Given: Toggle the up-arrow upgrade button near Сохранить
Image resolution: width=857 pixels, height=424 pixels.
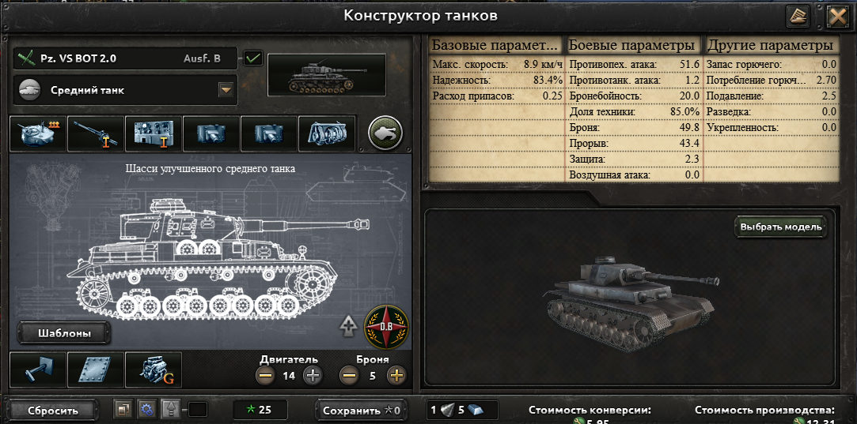Looking at the screenshot, I should pyautogui.click(x=170, y=409).
